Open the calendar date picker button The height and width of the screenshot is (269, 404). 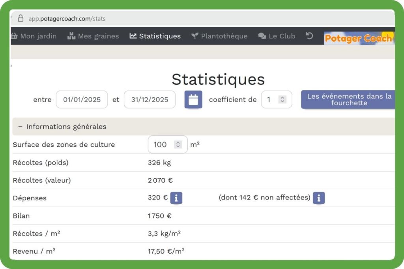coord(193,99)
